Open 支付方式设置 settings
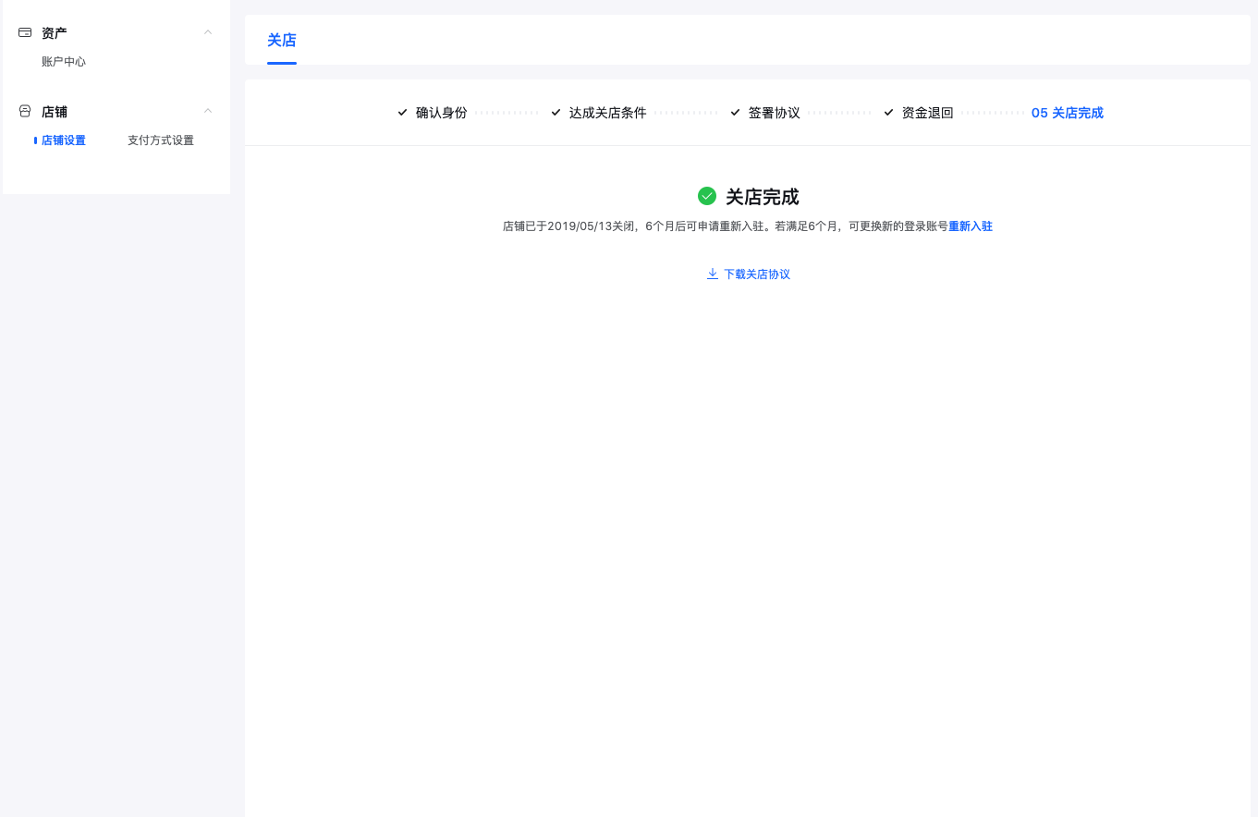Screen dimensions: 1258x817 tap(160, 140)
